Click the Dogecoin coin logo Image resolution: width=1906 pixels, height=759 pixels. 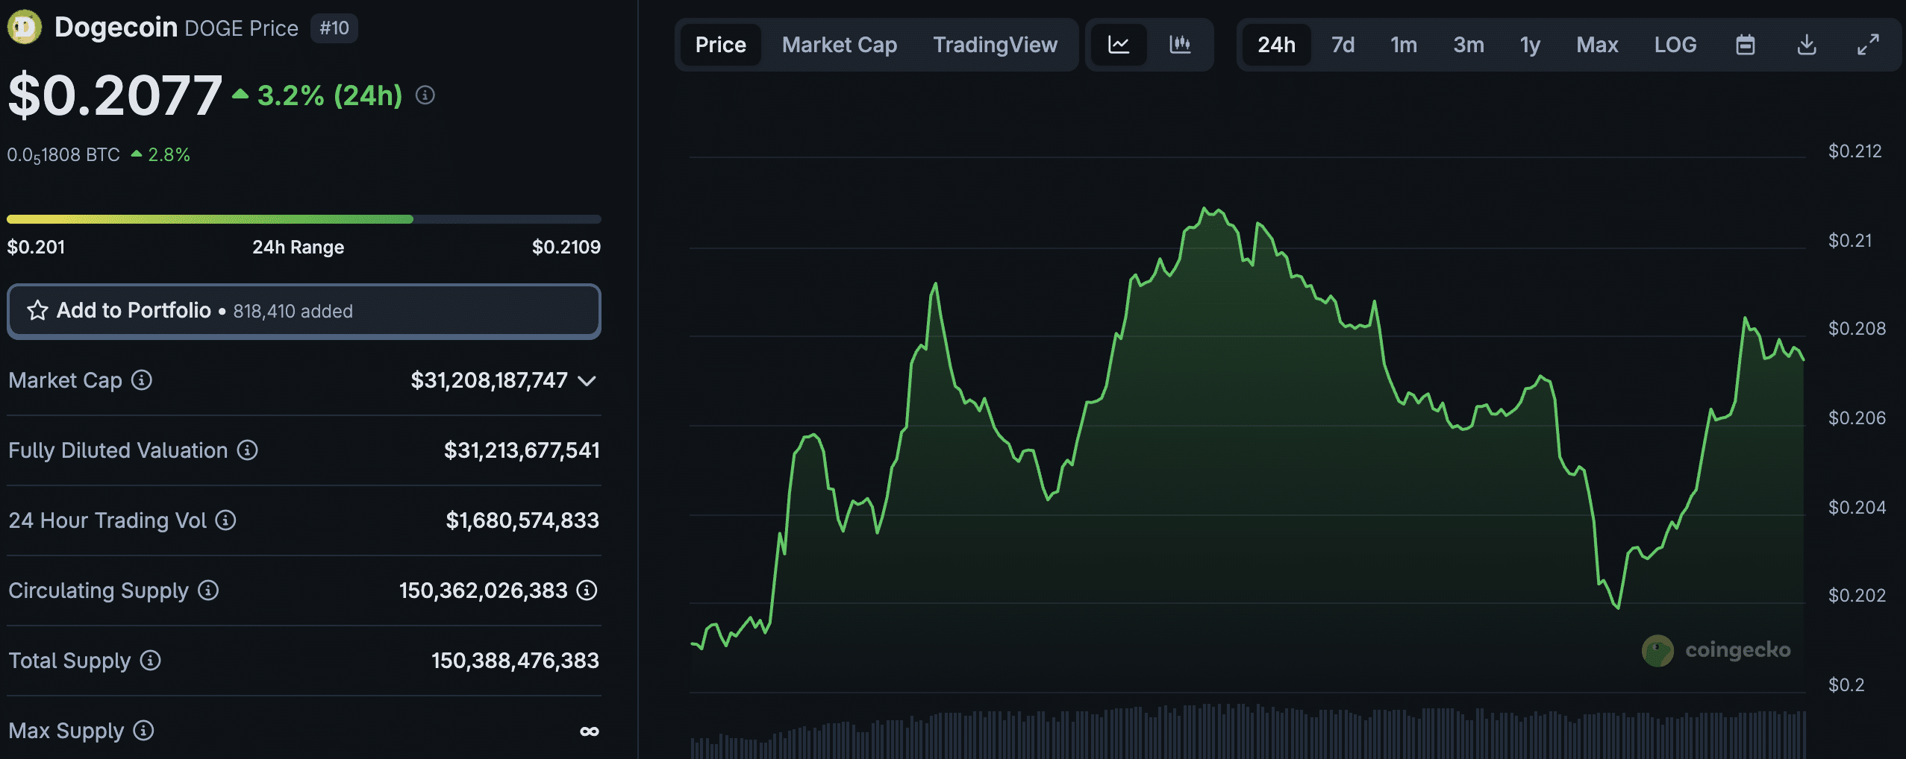tap(25, 28)
